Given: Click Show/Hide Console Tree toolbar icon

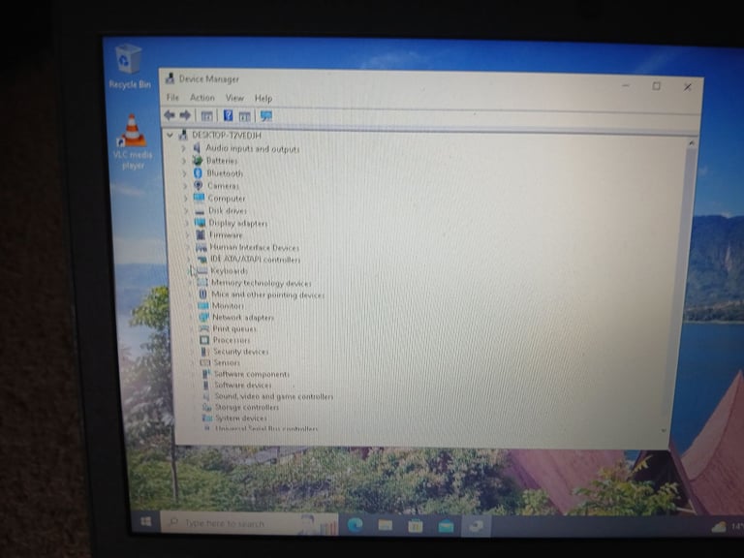Looking at the screenshot, I should pyautogui.click(x=207, y=116).
